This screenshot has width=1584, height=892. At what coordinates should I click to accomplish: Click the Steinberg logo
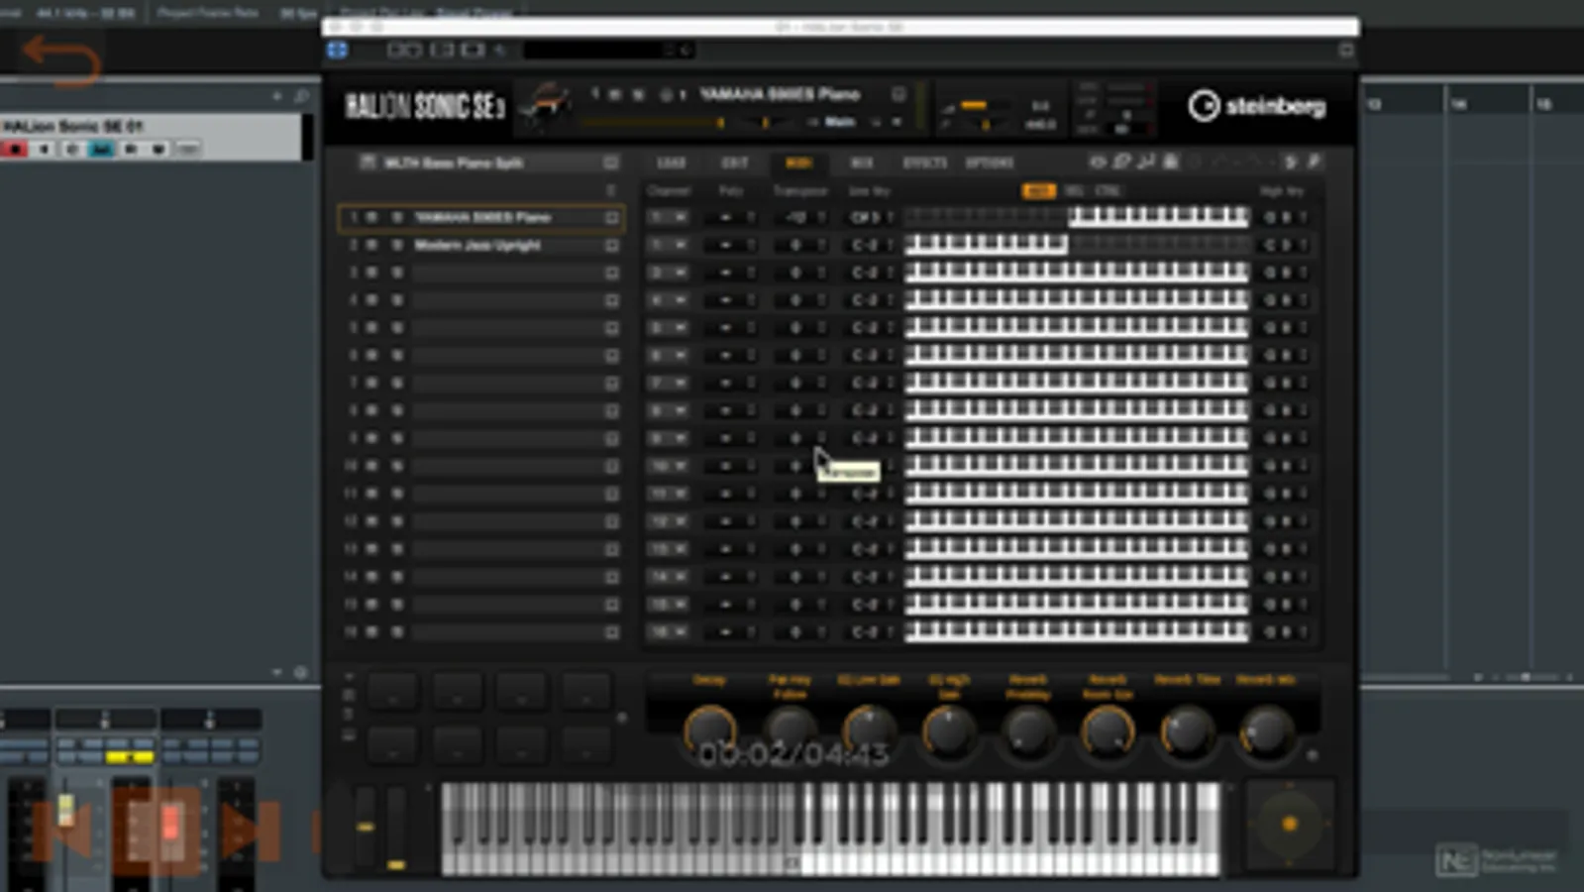1256,105
